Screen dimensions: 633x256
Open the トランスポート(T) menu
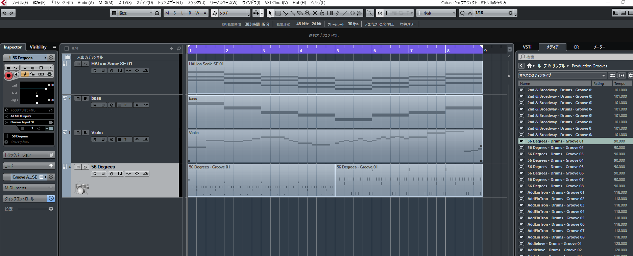pyautogui.click(x=170, y=3)
